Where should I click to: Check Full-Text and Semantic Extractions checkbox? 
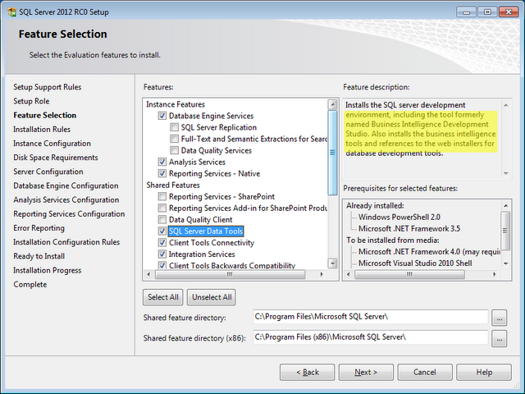pos(174,139)
